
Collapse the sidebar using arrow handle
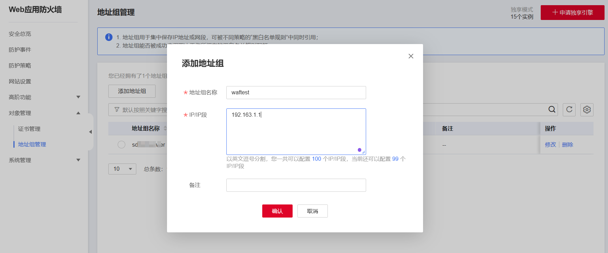point(90,132)
